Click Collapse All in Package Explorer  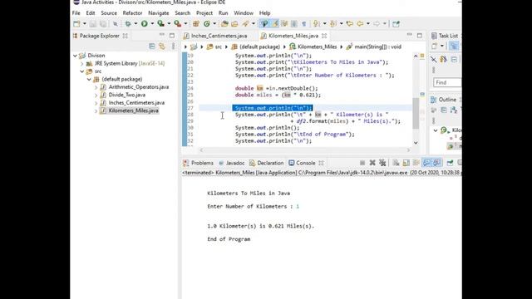152,47
